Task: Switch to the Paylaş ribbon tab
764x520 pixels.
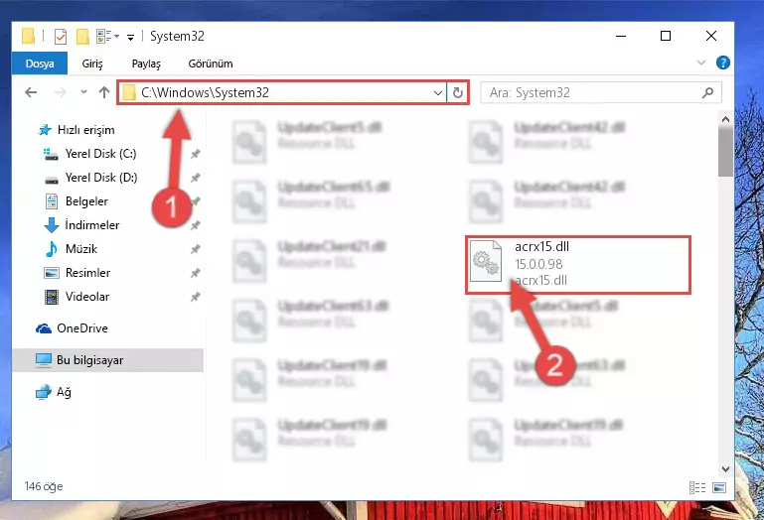Action: [146, 64]
